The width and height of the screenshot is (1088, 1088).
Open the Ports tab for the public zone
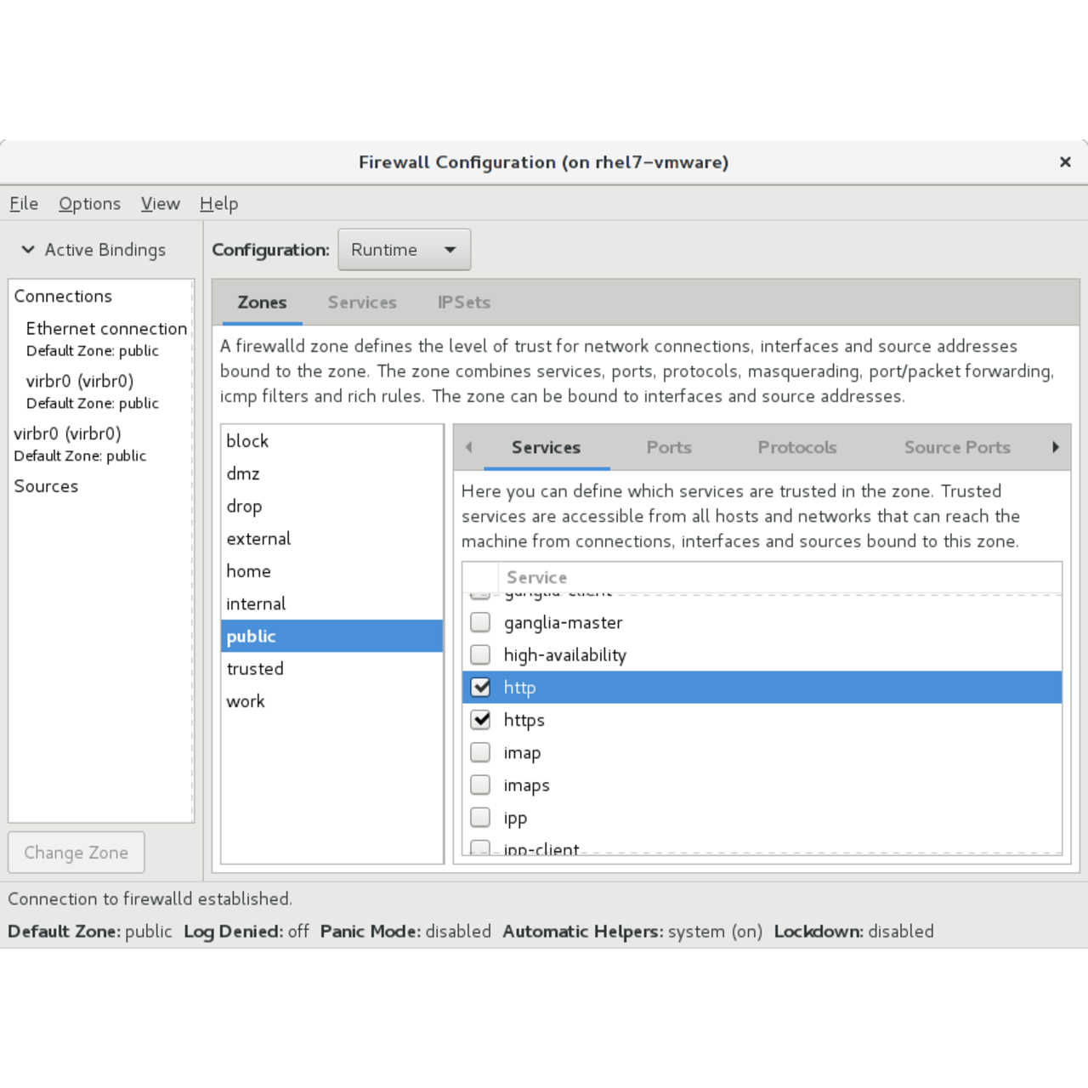(669, 447)
